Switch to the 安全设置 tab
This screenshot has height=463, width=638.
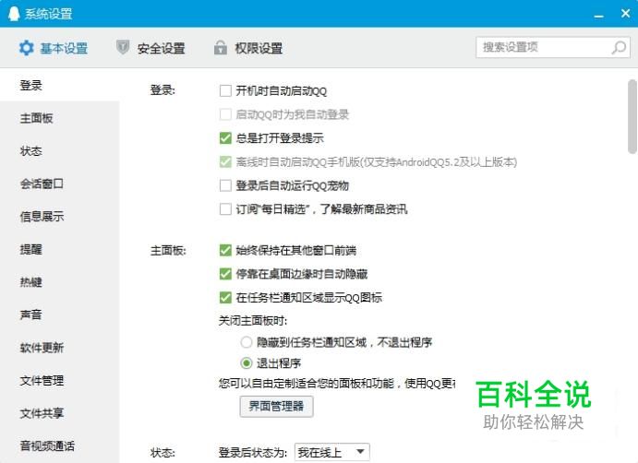150,48
